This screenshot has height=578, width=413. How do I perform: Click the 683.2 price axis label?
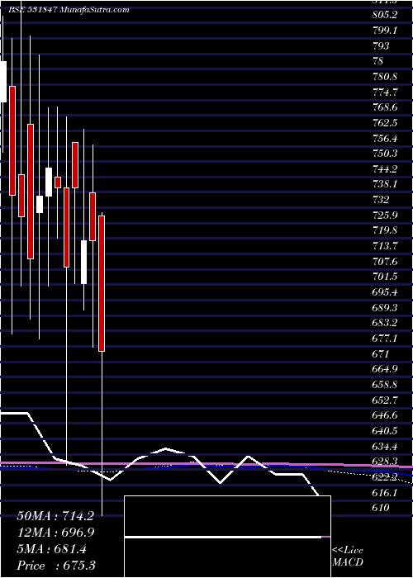[x=385, y=324]
